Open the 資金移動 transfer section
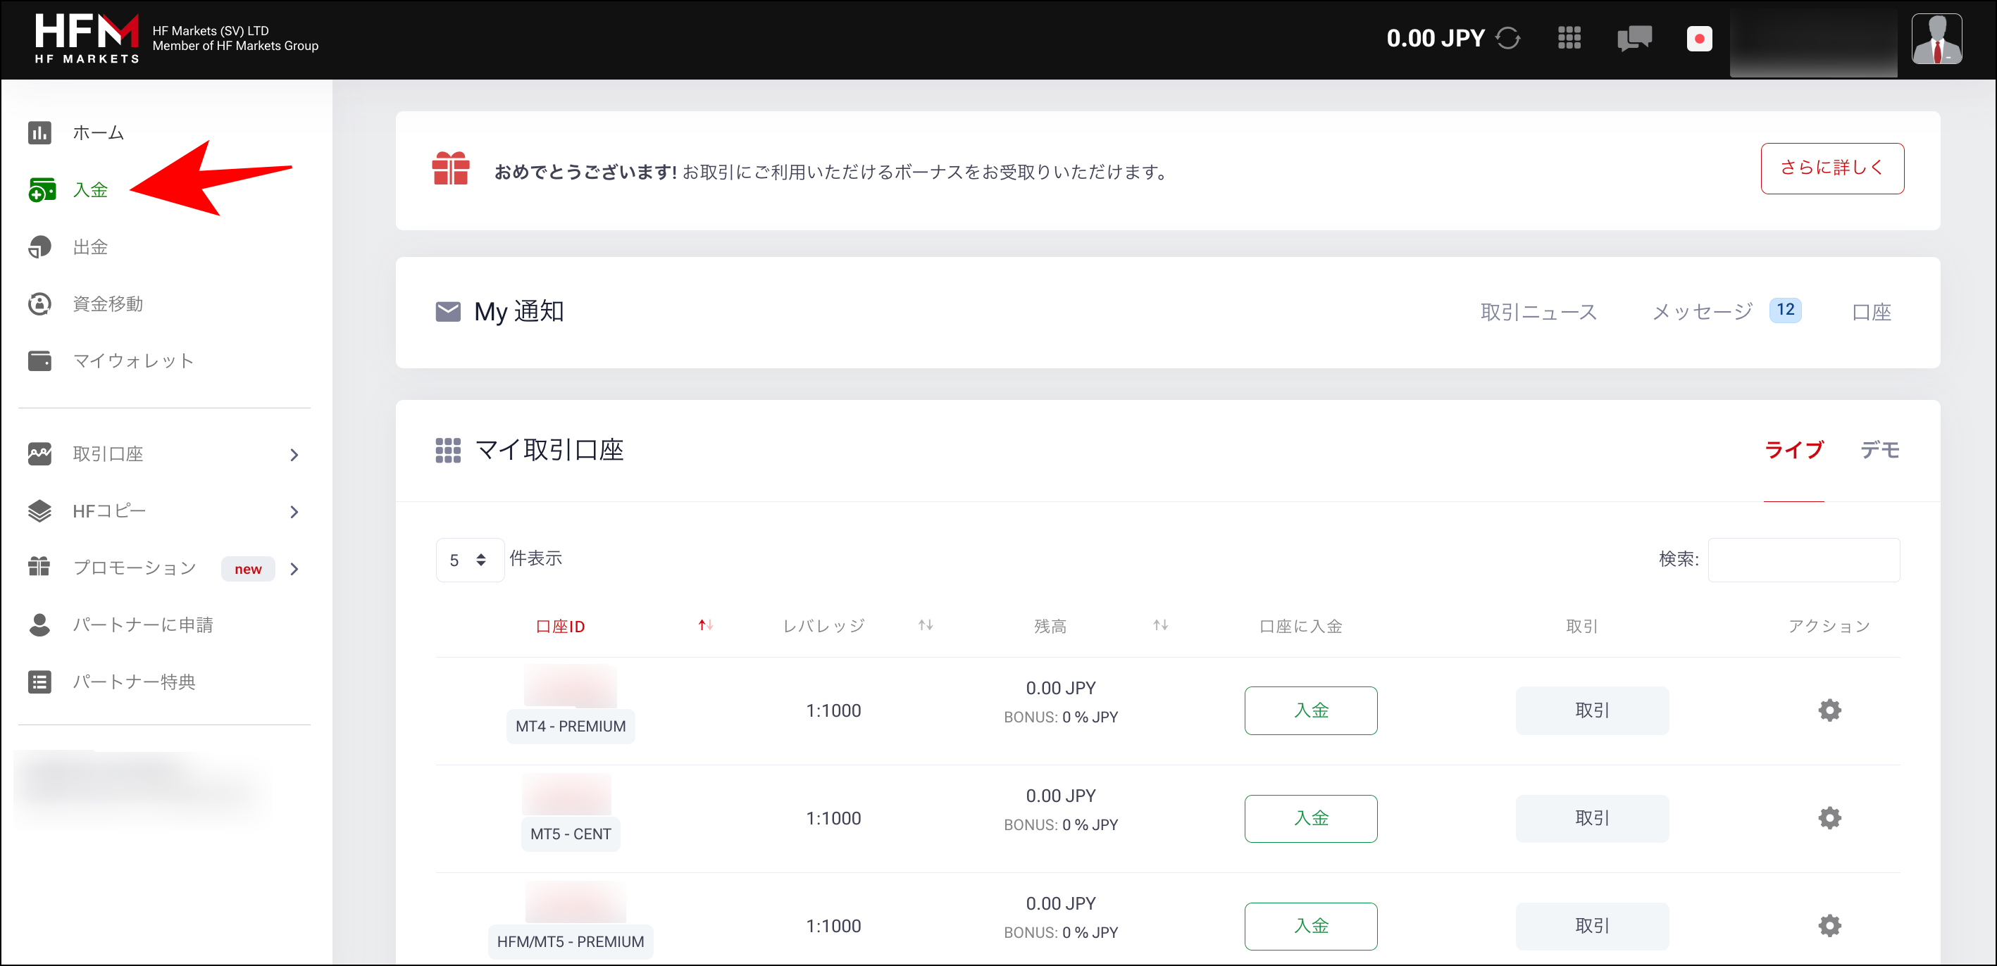 40,303
